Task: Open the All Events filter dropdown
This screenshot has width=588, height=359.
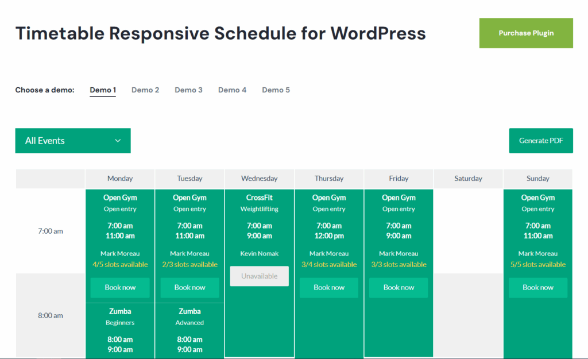Action: tap(63, 140)
